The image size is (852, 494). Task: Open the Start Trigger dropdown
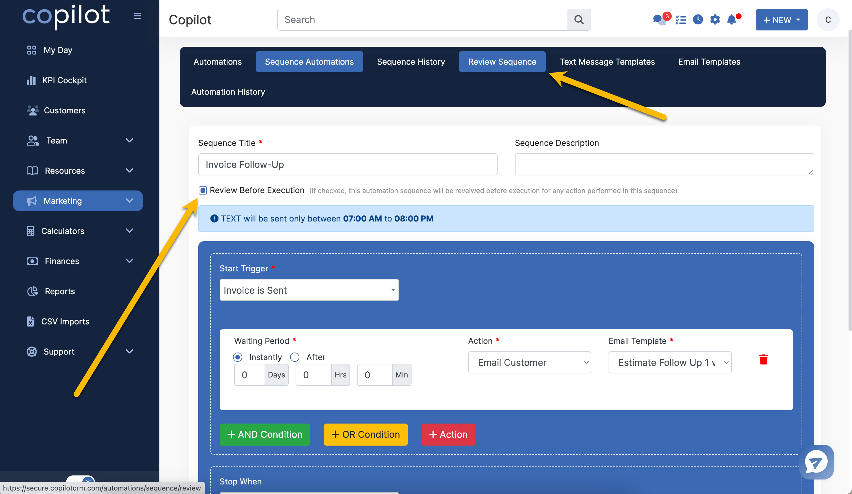(x=309, y=290)
